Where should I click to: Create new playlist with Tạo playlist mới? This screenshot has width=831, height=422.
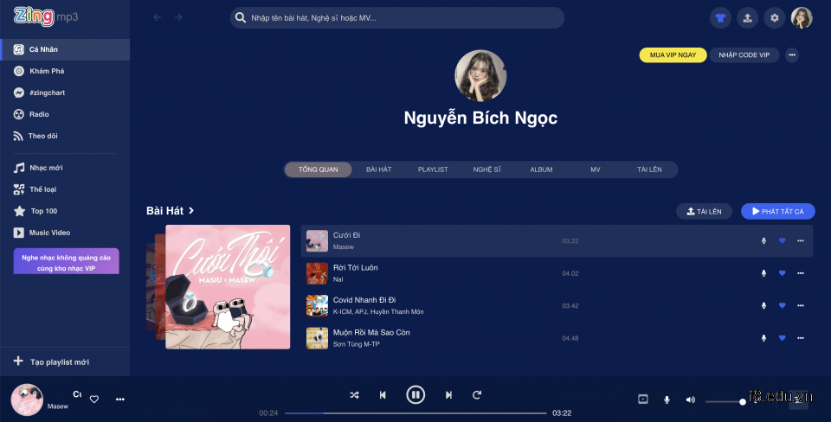pos(65,361)
